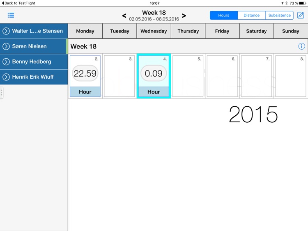Tap the Week 18 row label
308x231 pixels.
(x=83, y=46)
